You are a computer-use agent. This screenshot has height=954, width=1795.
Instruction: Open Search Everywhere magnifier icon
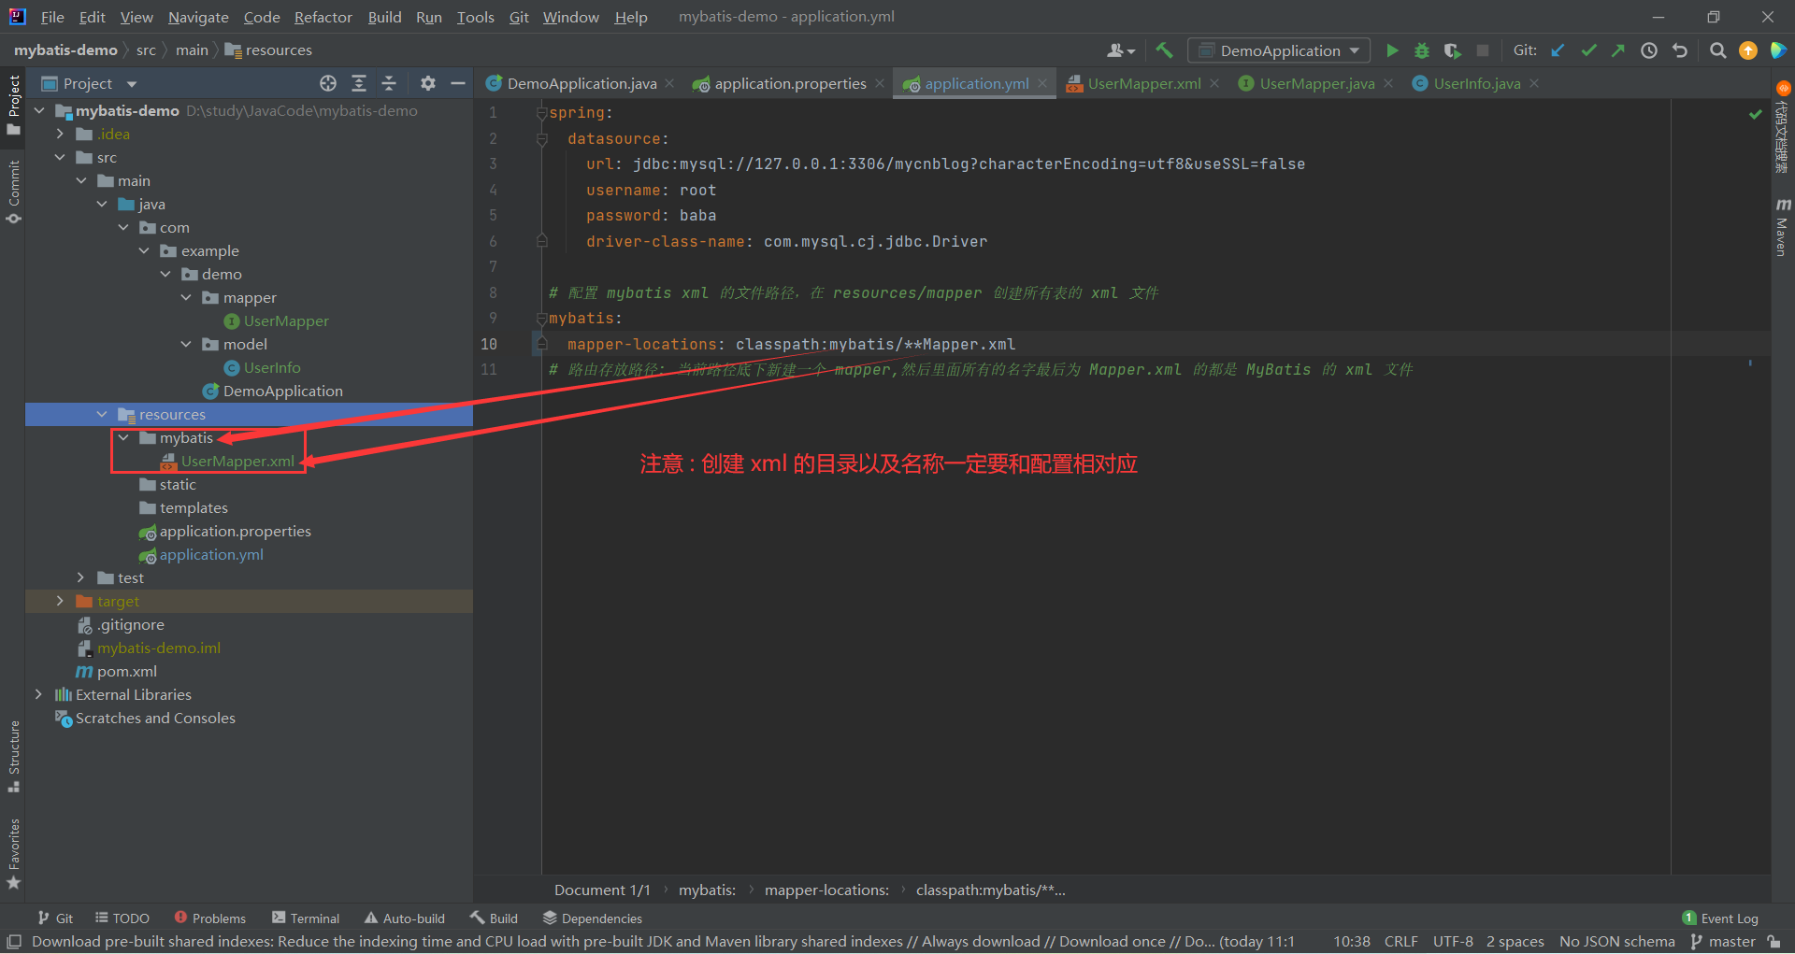(x=1717, y=50)
